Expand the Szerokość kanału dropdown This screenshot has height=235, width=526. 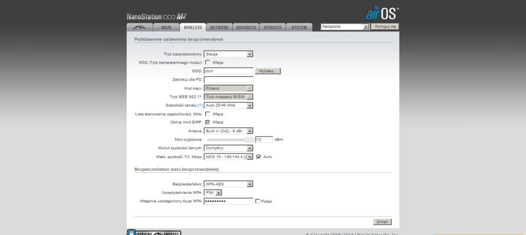point(229,105)
